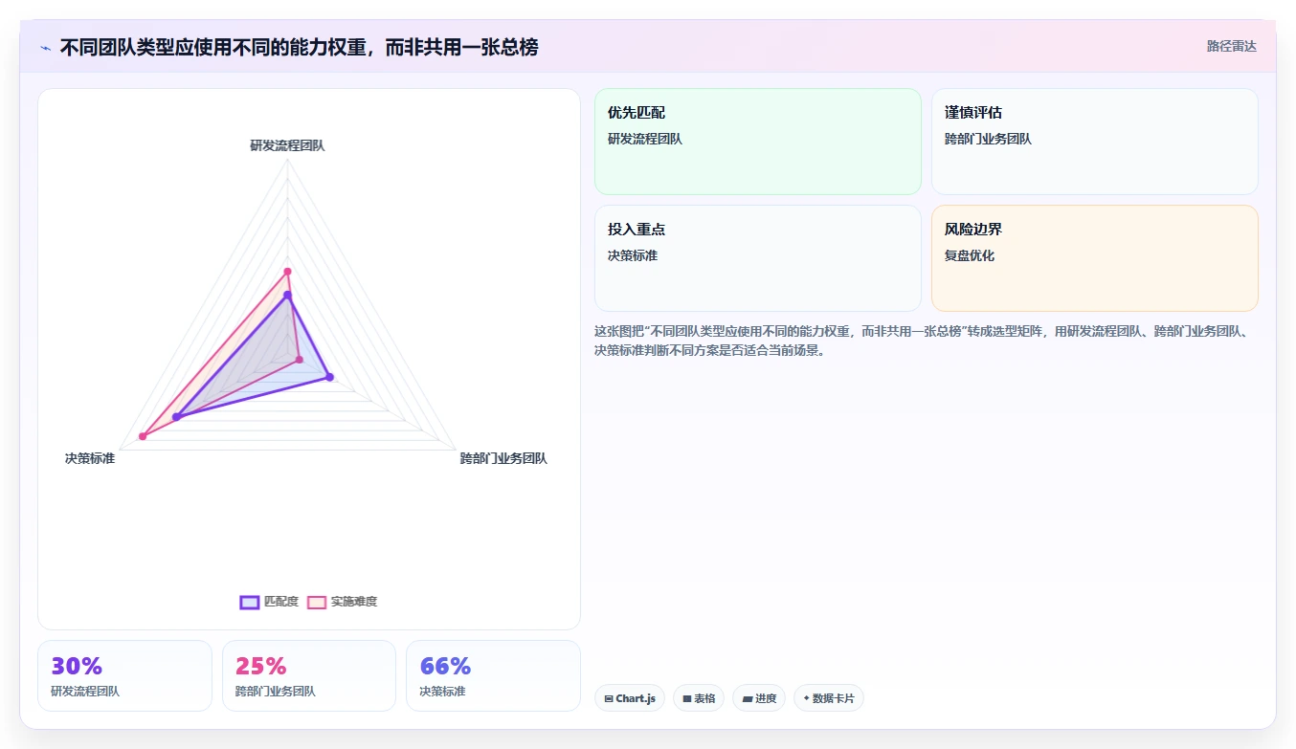Open the 优先匹配 card
This screenshot has height=749, width=1296.
tap(758, 142)
